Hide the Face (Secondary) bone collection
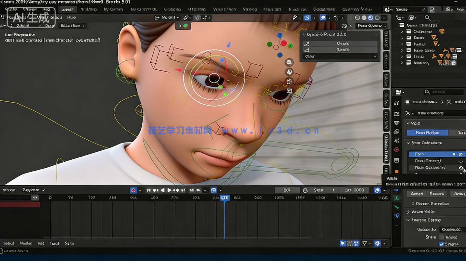466x261 pixels. tap(461, 168)
